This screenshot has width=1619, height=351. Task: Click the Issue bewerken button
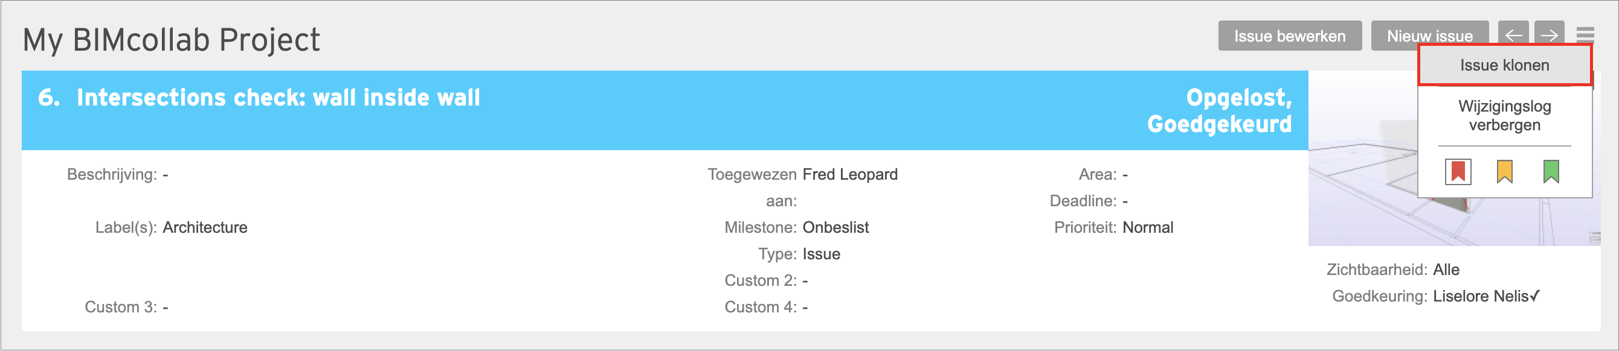tap(1290, 36)
